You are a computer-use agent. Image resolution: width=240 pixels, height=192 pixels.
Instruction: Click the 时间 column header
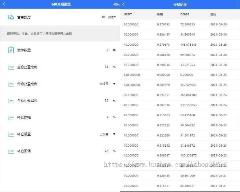[213, 14]
